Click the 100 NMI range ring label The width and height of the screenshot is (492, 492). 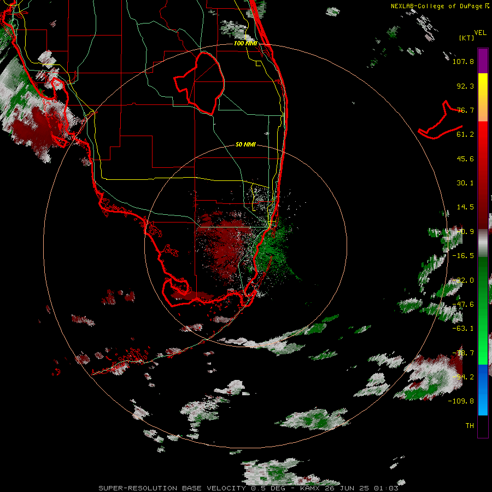(x=245, y=43)
